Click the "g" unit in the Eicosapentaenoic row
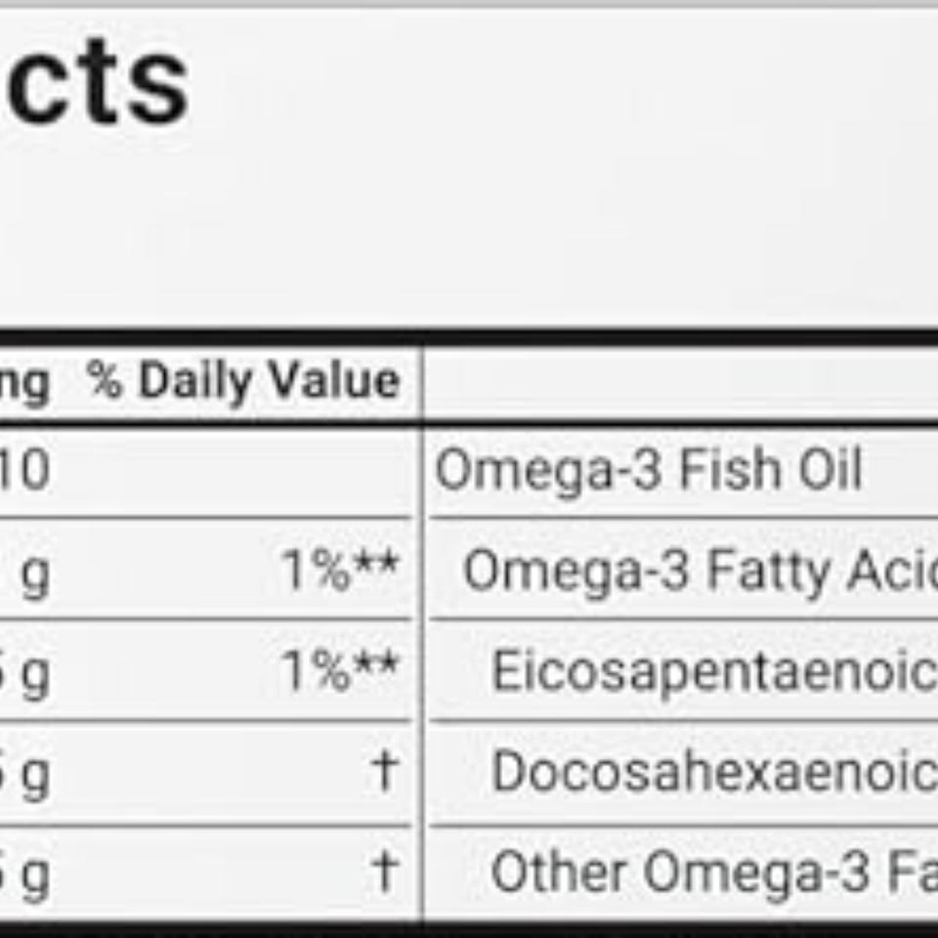This screenshot has height=938, width=938. [x=35, y=676]
